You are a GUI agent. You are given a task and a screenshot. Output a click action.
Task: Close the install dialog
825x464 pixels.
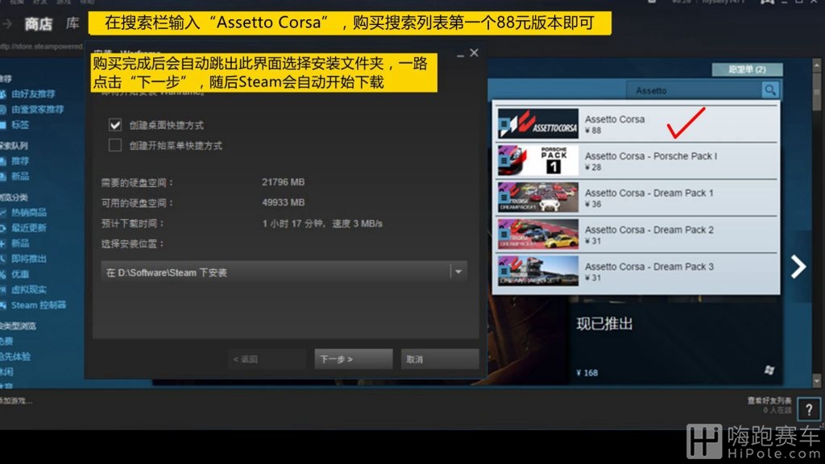pos(474,52)
